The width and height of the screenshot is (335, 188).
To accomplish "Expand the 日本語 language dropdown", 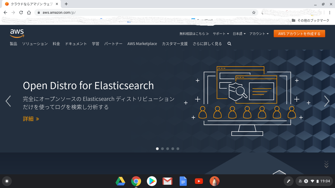I will pos(239,34).
